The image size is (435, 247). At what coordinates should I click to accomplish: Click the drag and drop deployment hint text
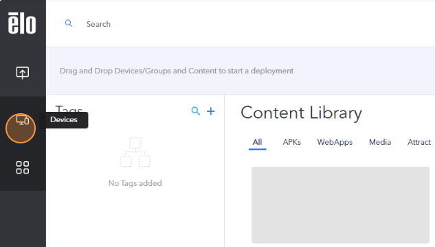tap(177, 71)
